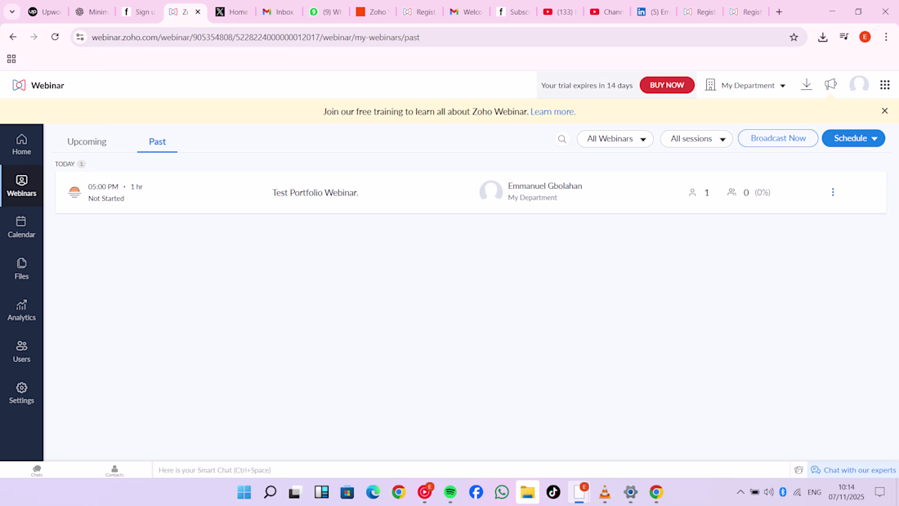Click the Broadcast Now button
Screen dimensions: 899x506
tap(778, 138)
